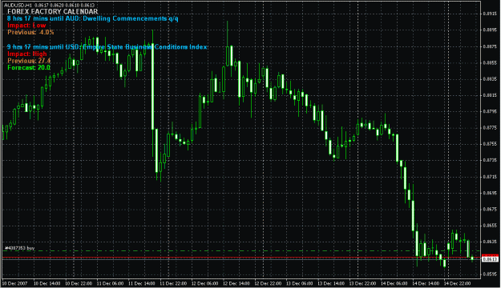The image size is (501, 288).
Task: Select the #4387353 buy order label
Action: [20, 248]
